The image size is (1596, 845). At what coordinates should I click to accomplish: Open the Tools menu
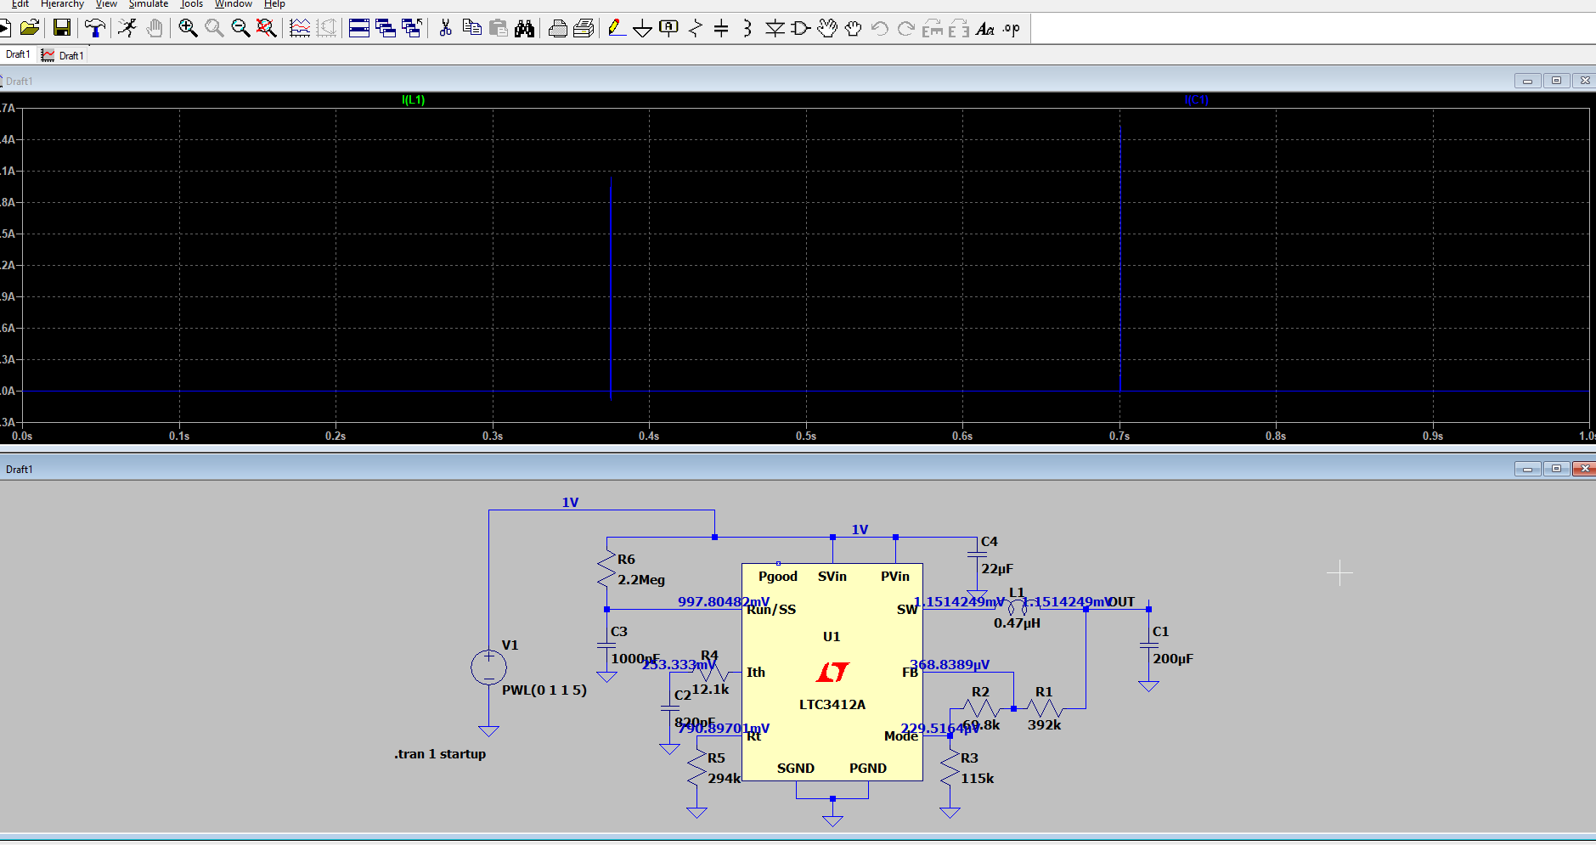(x=192, y=4)
